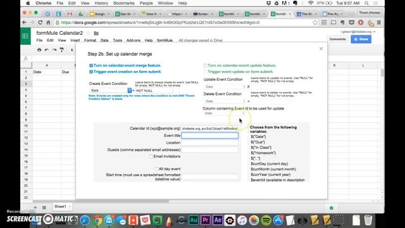
Task: Open Spotify from the dock
Action: point(266,220)
